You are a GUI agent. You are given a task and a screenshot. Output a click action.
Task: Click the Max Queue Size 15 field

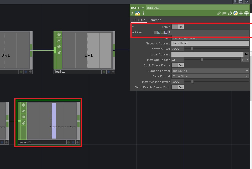(178, 60)
